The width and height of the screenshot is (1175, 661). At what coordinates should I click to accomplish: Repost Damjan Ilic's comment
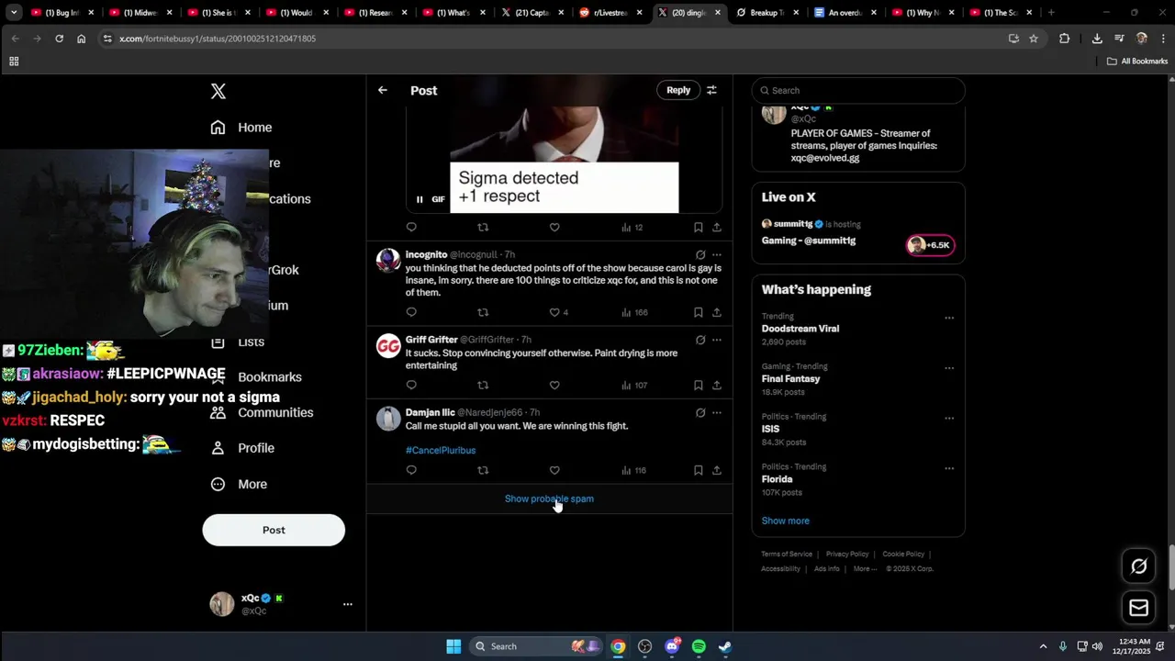pyautogui.click(x=483, y=470)
